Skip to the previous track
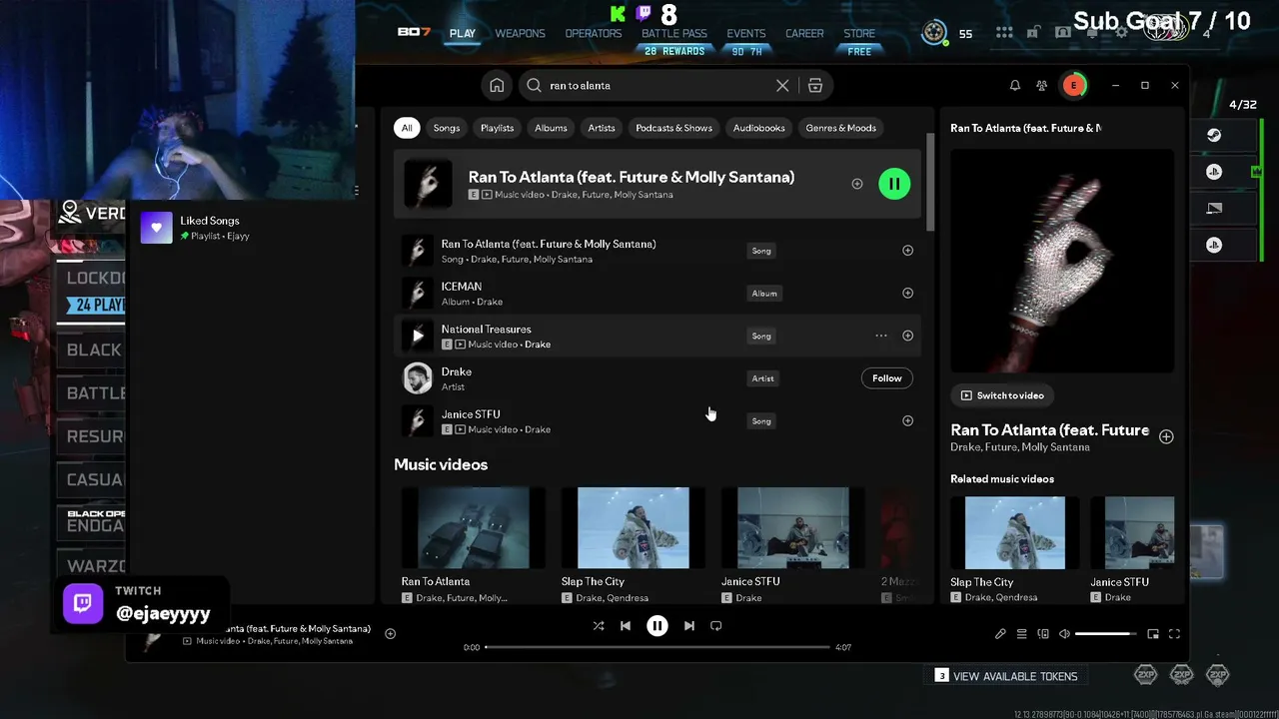Screen dimensions: 1279x719 (626, 626)
